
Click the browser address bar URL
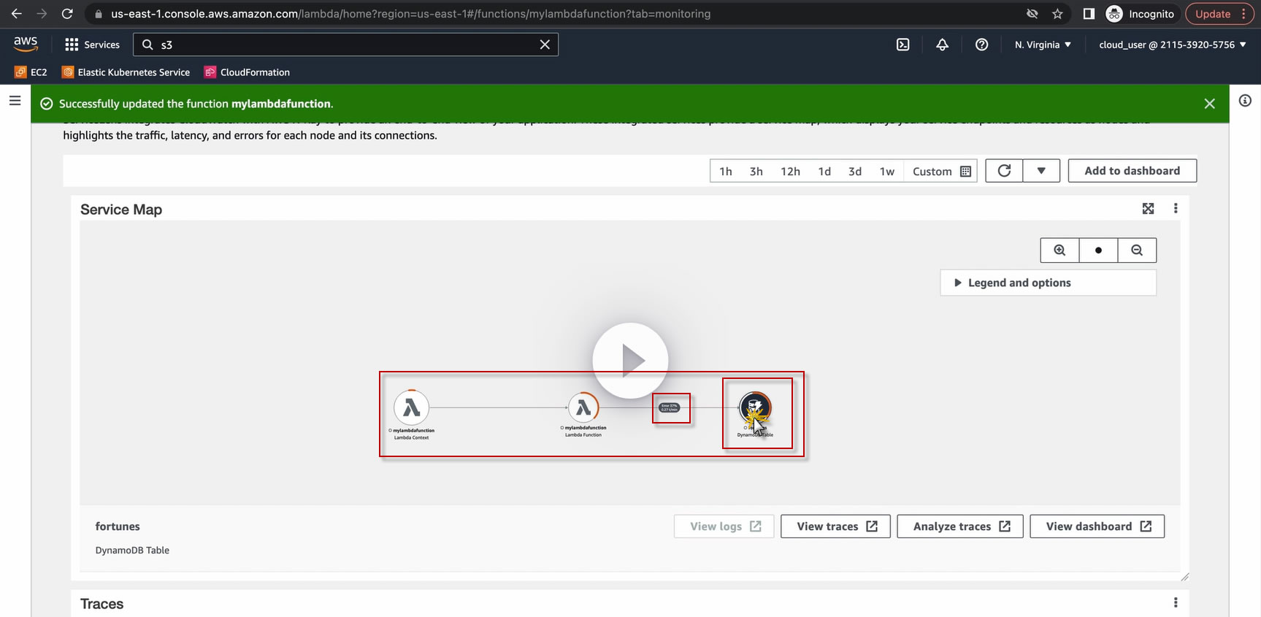(410, 14)
